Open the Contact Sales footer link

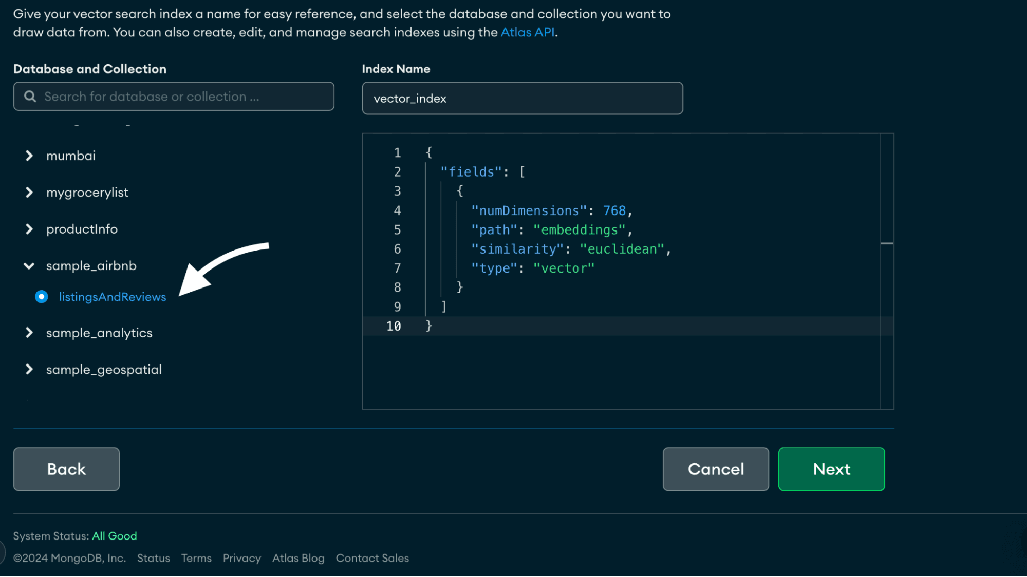pyautogui.click(x=372, y=558)
